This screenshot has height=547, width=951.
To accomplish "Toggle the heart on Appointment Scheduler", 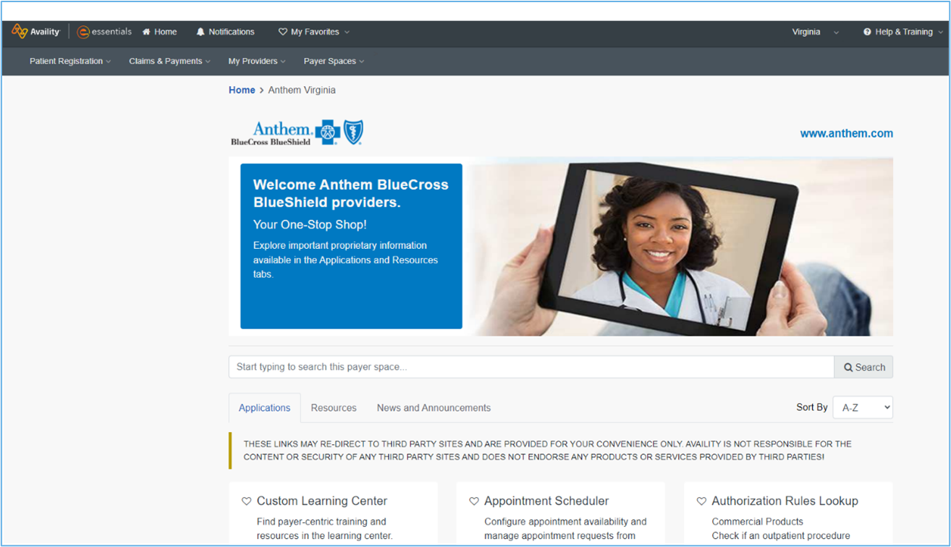I will [473, 500].
